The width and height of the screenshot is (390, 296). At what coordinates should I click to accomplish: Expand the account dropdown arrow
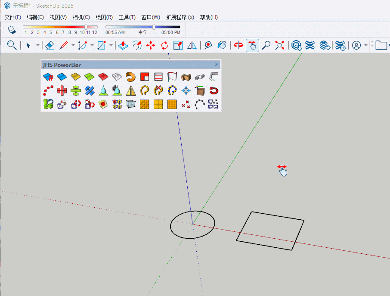365,45
